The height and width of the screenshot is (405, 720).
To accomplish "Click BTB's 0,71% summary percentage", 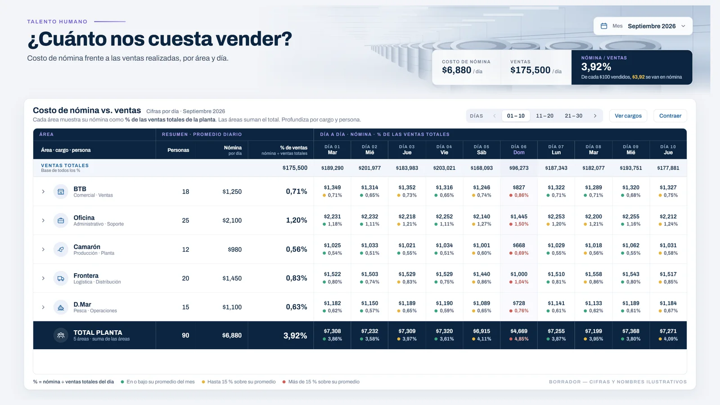I will (297, 192).
